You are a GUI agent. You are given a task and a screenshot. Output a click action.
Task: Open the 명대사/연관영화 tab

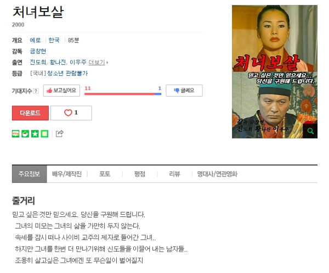217,174
